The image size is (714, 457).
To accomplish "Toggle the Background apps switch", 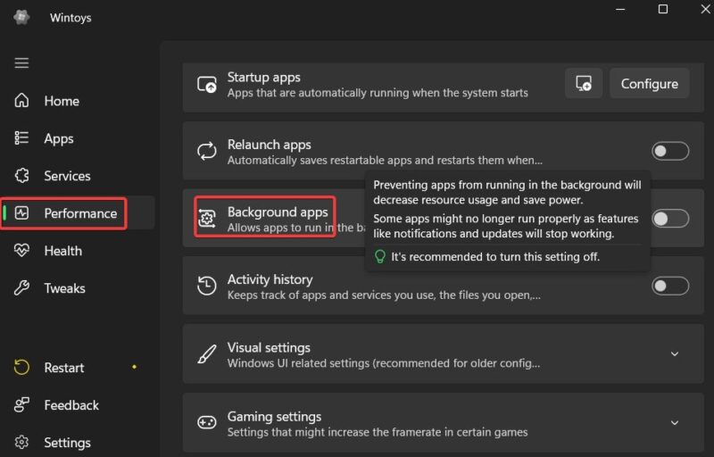I will 670,219.
